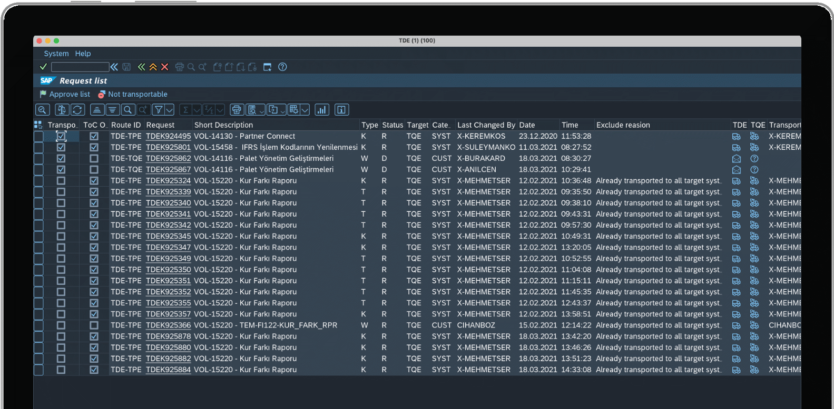
Task: Click the Not transportable button
Action: (133, 94)
